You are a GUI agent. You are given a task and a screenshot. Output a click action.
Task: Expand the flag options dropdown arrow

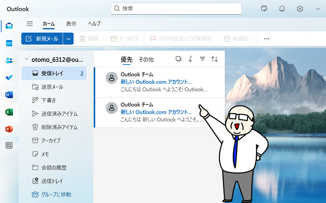pos(217,39)
